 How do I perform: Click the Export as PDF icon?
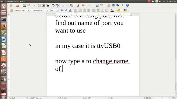click(39, 5)
